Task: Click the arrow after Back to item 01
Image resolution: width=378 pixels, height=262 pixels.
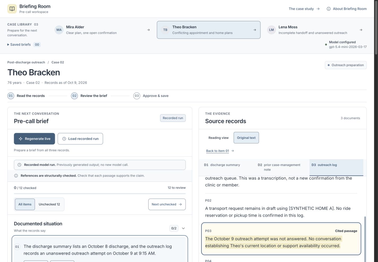Action: pyautogui.click(x=233, y=151)
